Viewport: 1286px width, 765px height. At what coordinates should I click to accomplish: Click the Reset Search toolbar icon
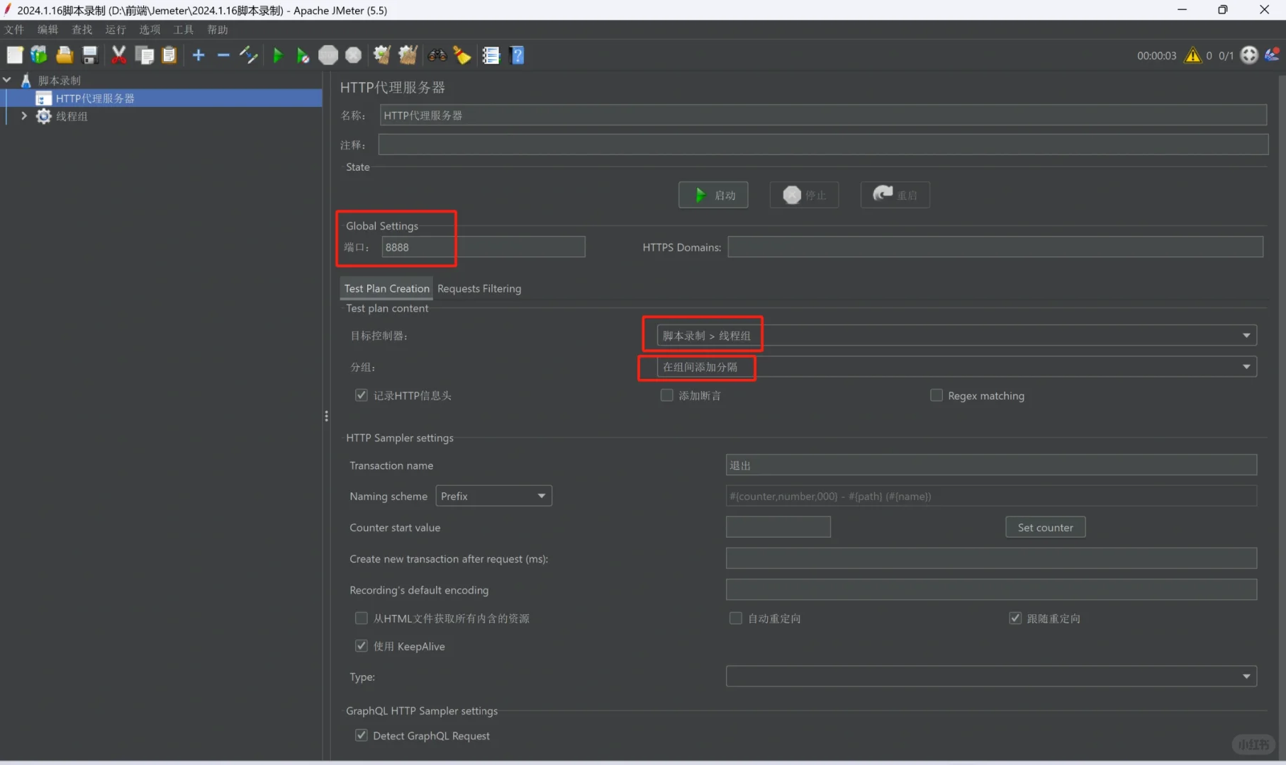coord(462,55)
